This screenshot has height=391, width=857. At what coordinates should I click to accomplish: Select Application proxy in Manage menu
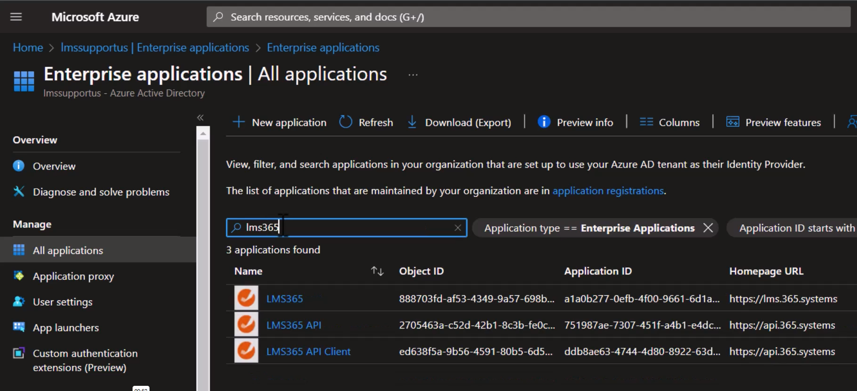(73, 276)
